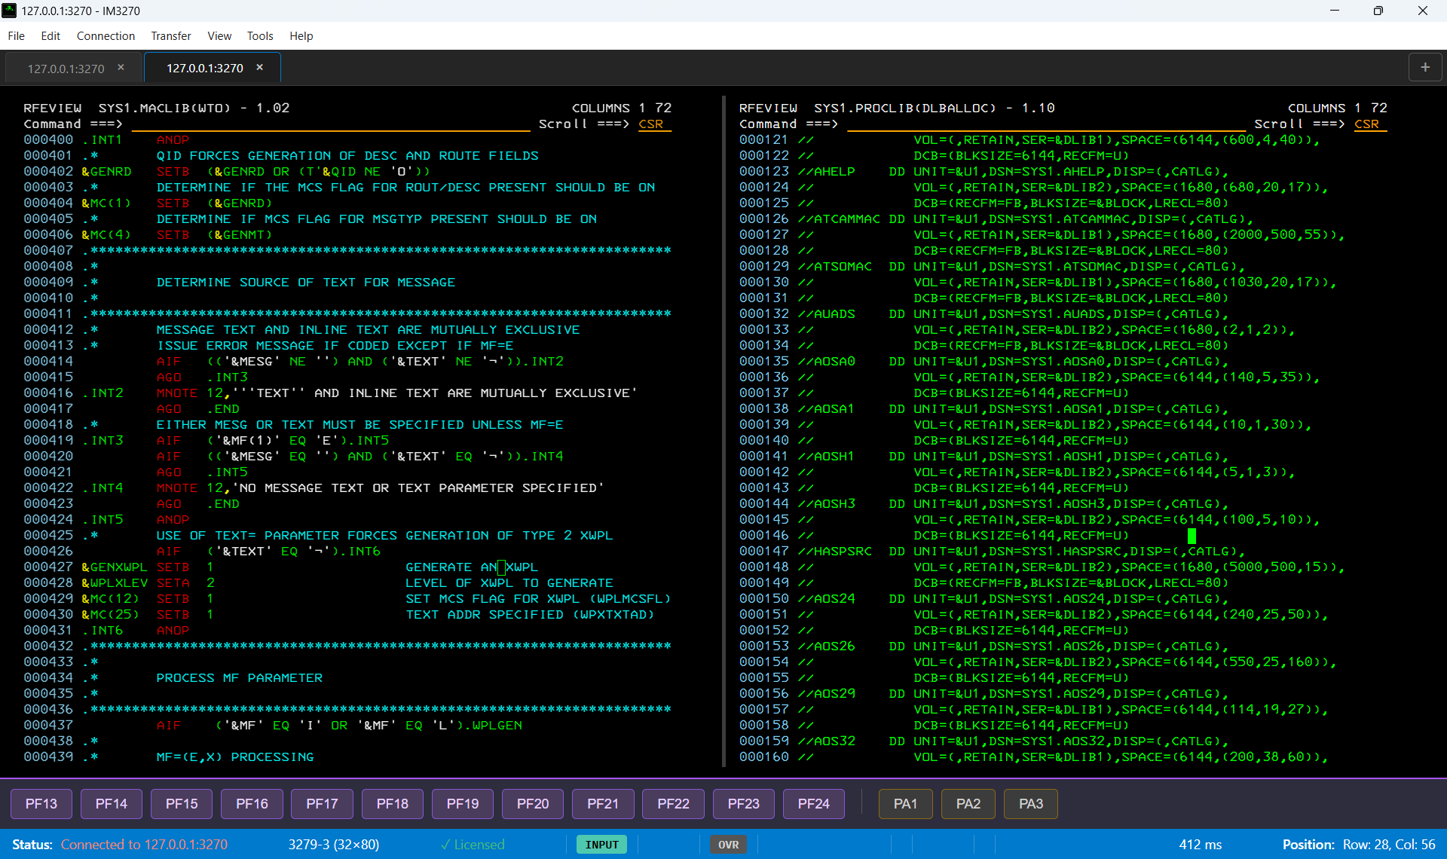Screen dimensions: 1447x859
Task: Click the IM3270 application icon in title bar
Action: coord(9,11)
